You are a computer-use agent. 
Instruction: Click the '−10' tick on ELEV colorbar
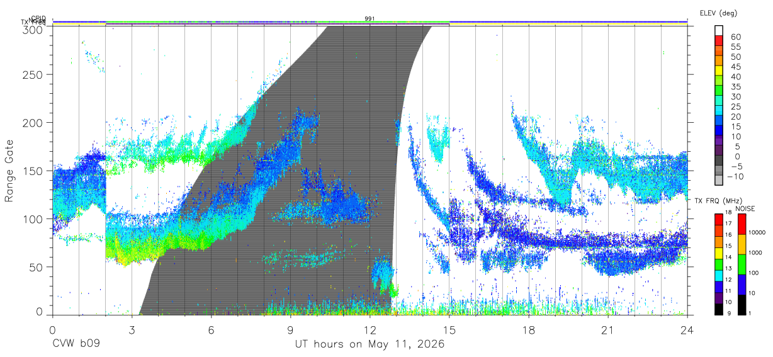pos(735,176)
